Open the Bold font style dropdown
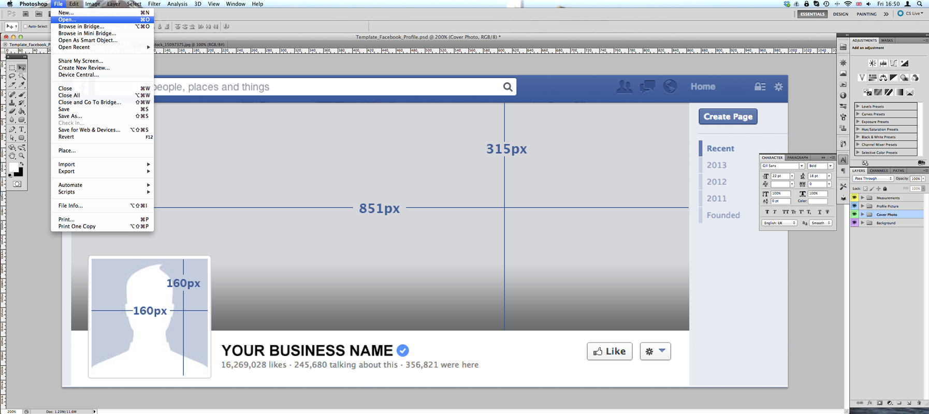Image resolution: width=929 pixels, height=414 pixels. (x=830, y=166)
